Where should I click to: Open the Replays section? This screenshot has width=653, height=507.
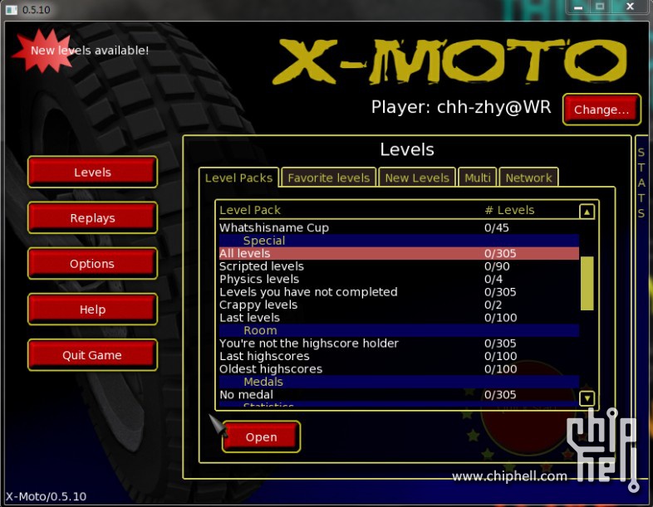click(x=92, y=217)
